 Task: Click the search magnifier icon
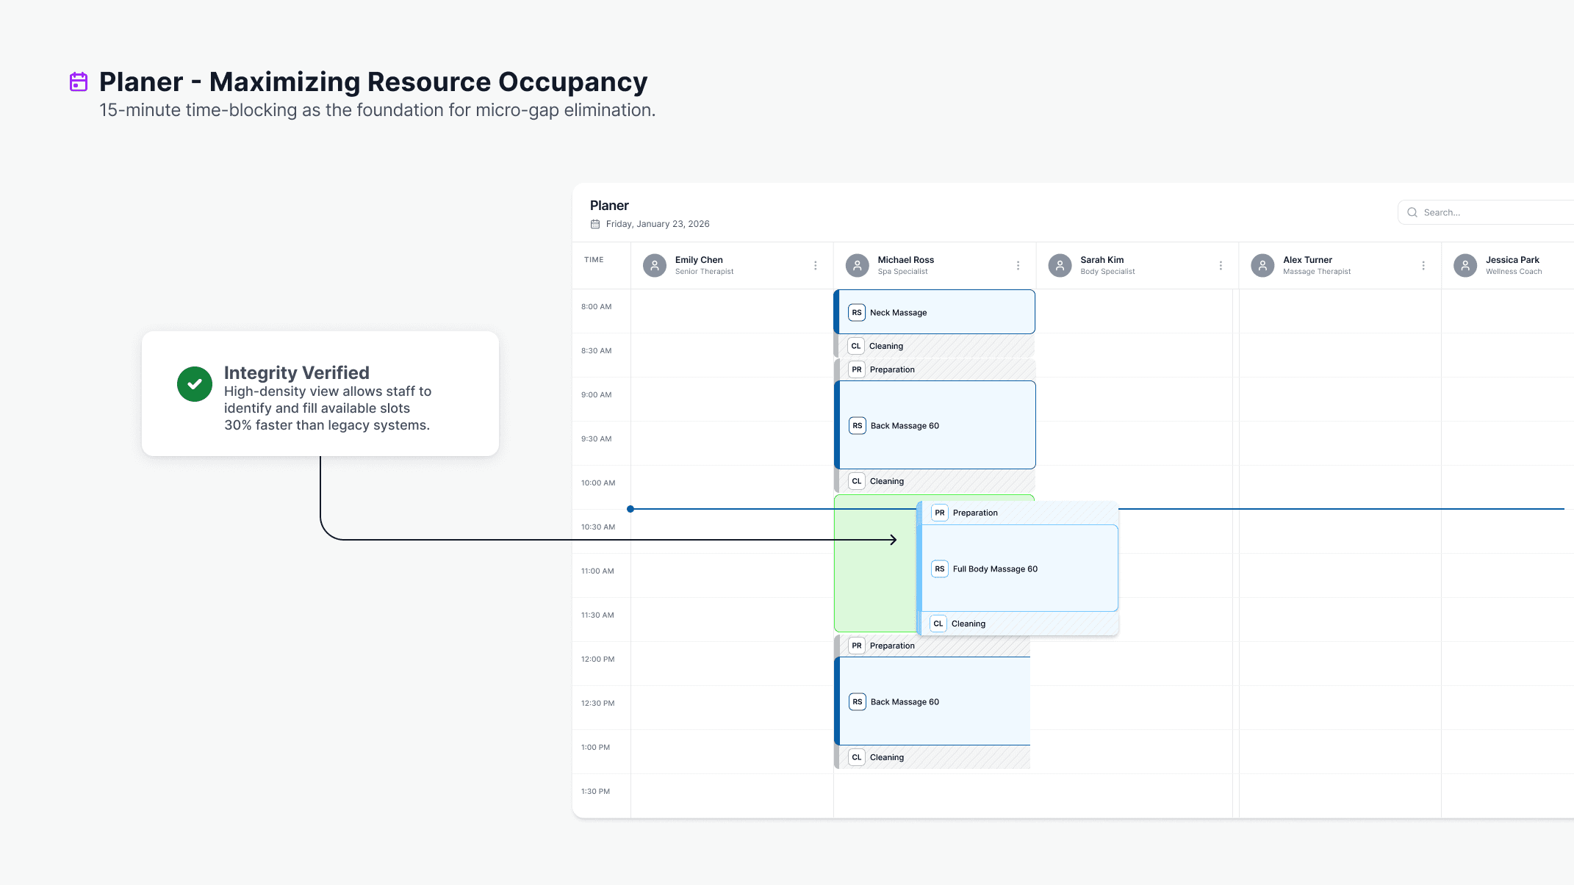pyautogui.click(x=1412, y=212)
